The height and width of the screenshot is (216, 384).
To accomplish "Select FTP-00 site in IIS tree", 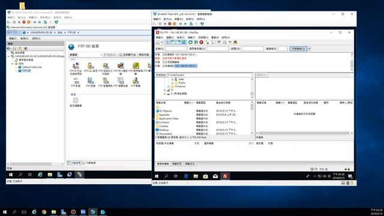I will click(26, 71).
